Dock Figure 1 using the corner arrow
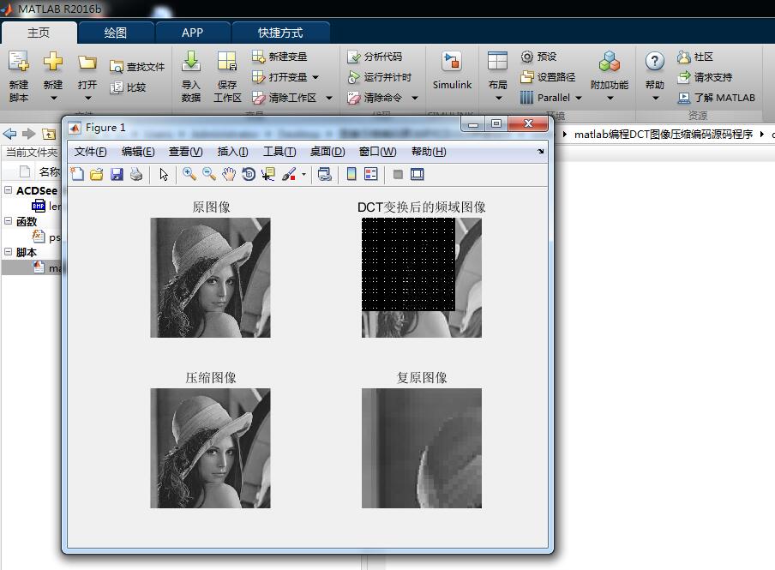 (540, 151)
